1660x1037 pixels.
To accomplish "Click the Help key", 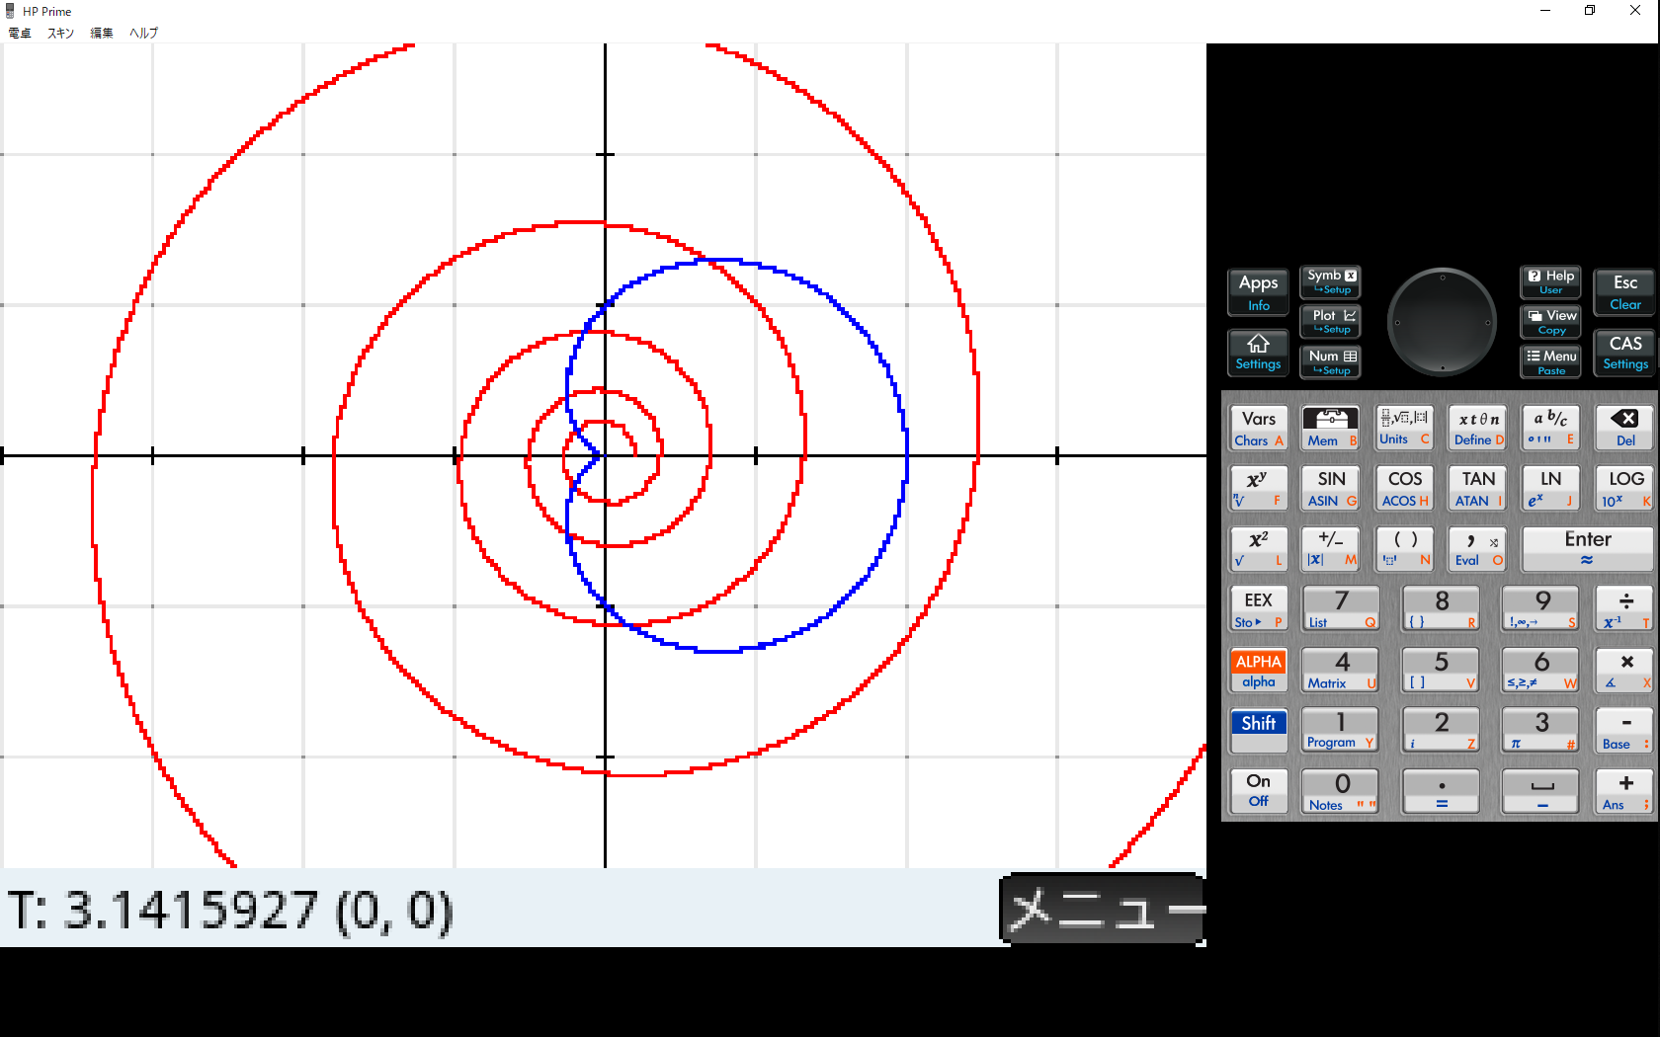I will tap(1550, 281).
